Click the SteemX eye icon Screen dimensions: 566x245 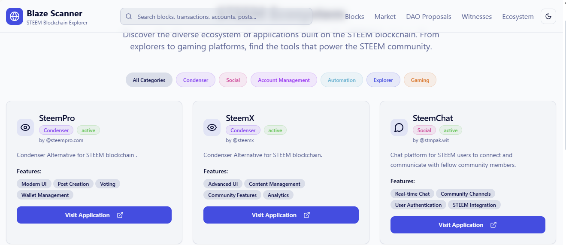pos(212,127)
